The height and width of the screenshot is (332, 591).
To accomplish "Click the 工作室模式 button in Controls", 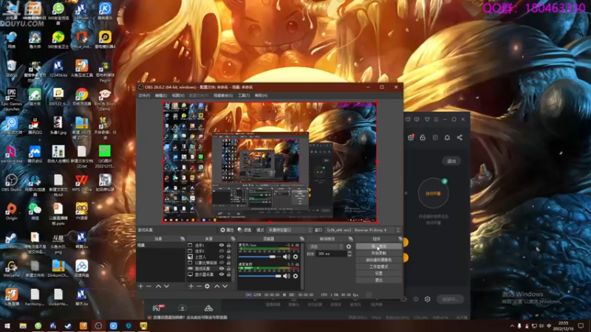I will click(379, 267).
